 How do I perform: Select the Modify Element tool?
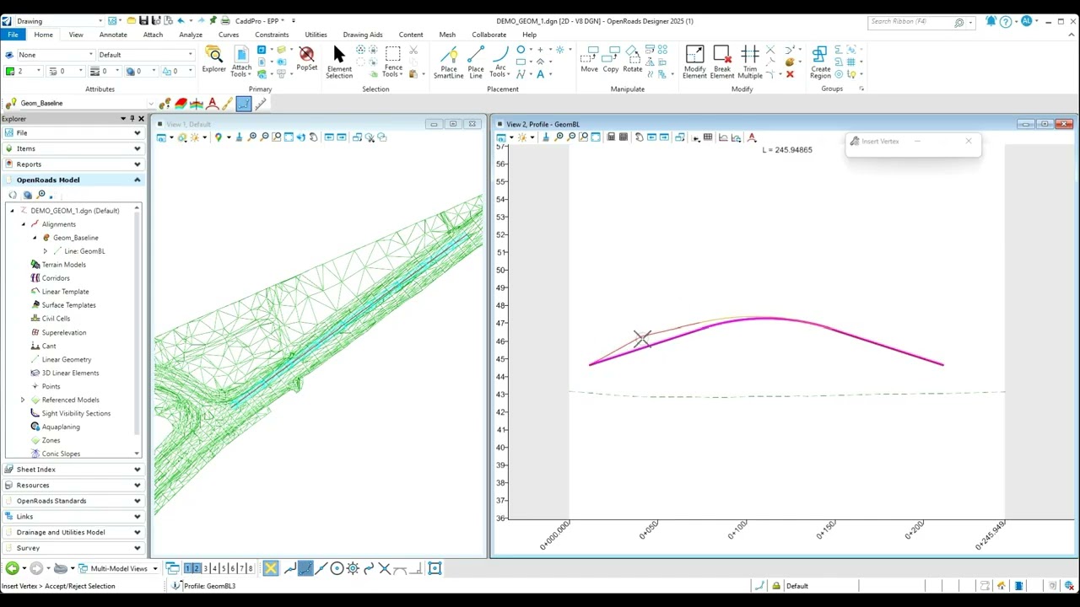click(694, 62)
